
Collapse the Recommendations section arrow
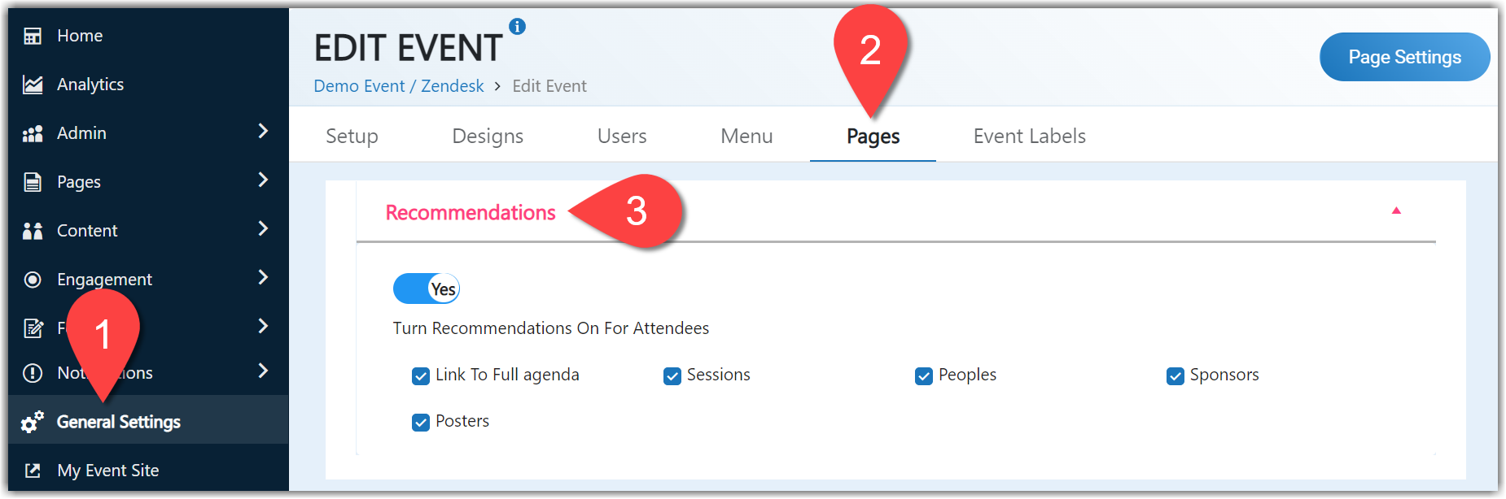click(1396, 210)
